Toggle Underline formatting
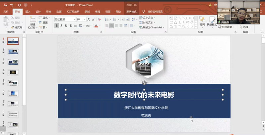This screenshot has width=265, height=135. coord(67,26)
